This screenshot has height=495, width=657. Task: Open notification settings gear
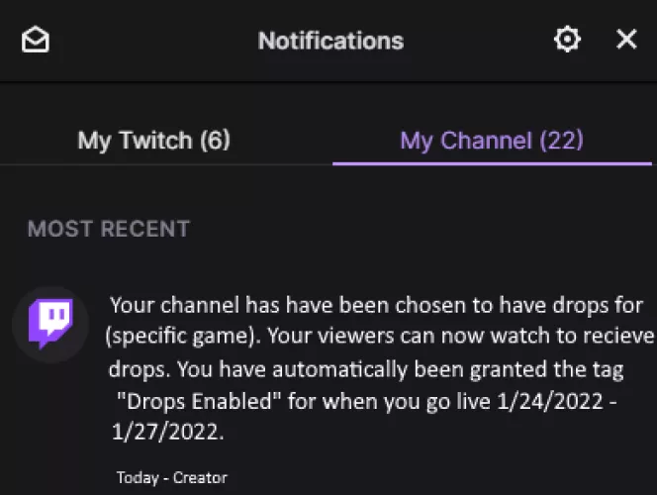coord(567,40)
